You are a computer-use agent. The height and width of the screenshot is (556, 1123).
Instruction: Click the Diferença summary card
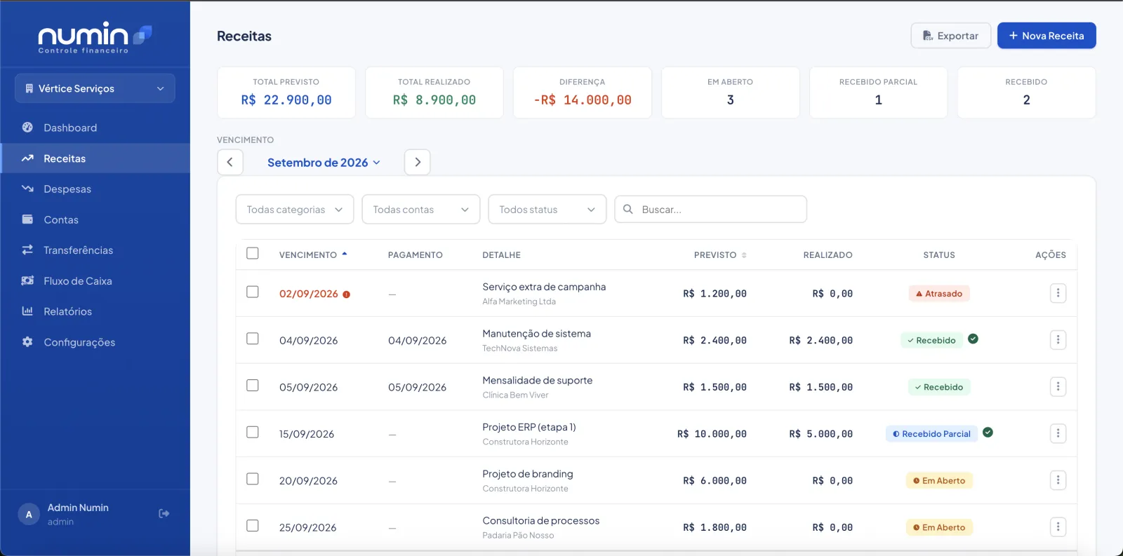pos(583,93)
